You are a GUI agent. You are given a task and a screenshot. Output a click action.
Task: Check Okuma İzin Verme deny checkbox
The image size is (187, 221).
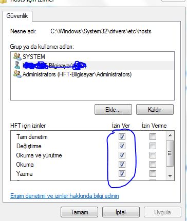click(x=153, y=164)
